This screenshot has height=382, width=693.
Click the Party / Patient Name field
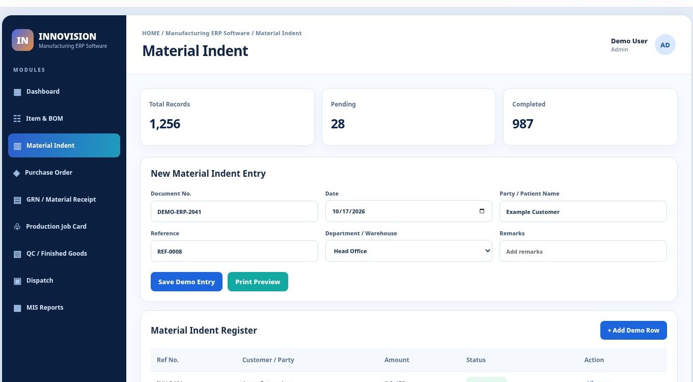[583, 211]
